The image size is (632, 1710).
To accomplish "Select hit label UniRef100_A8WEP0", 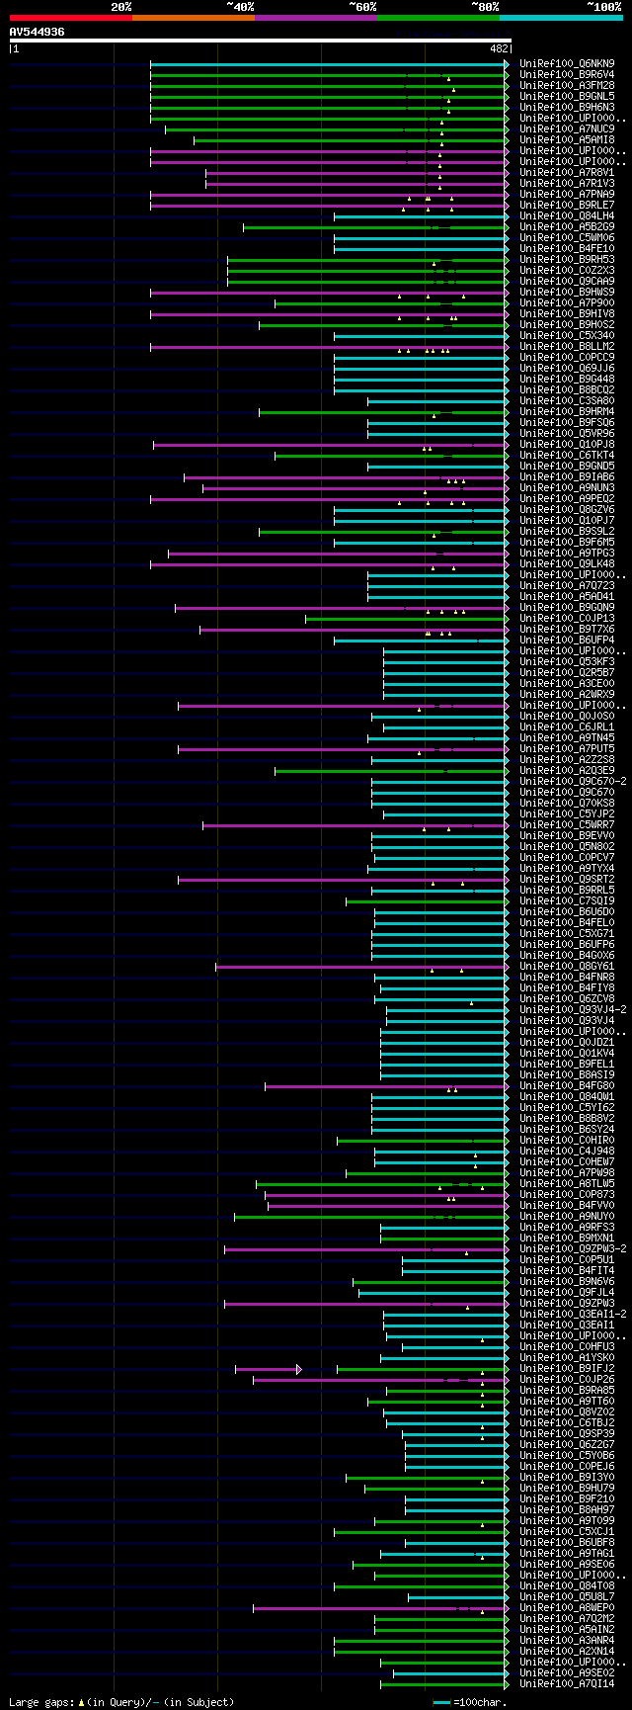I will point(567,1607).
